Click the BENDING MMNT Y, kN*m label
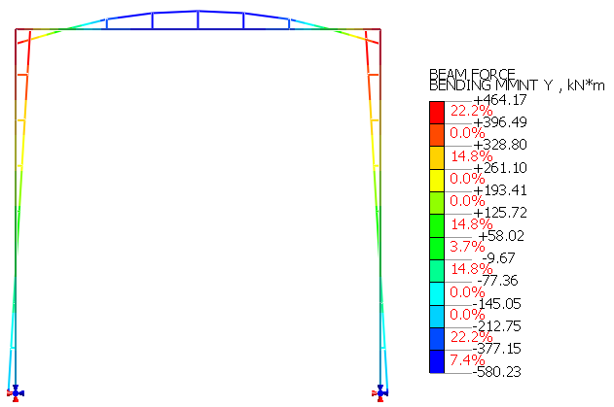Image resolution: width=614 pixels, height=407 pixels. pos(517,85)
